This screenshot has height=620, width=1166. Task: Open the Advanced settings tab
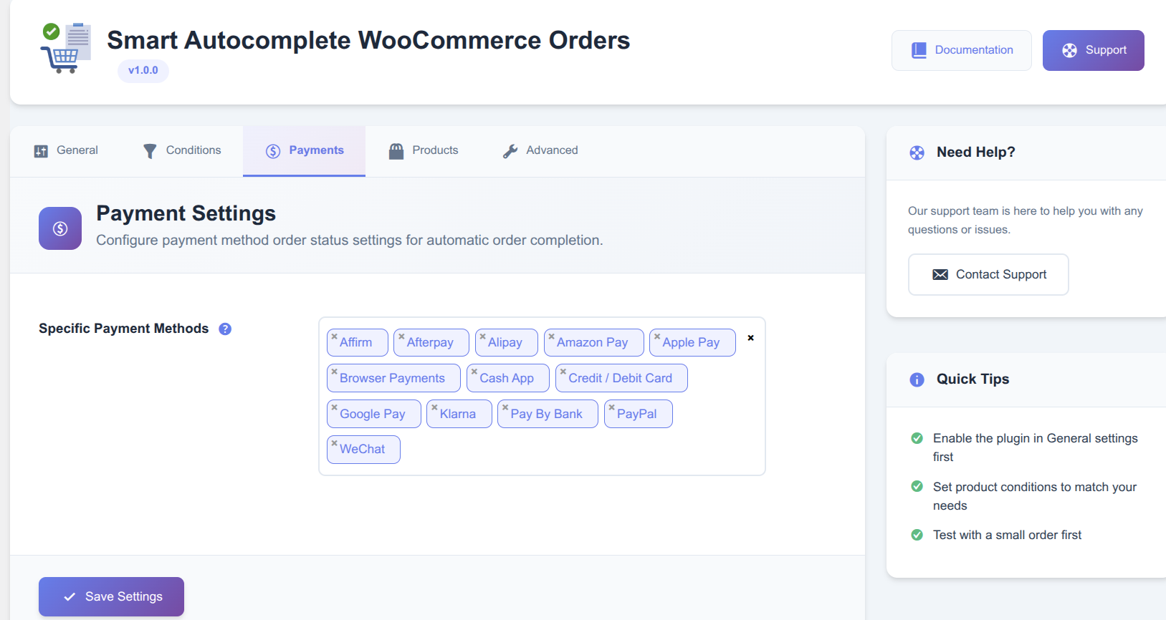pos(540,151)
